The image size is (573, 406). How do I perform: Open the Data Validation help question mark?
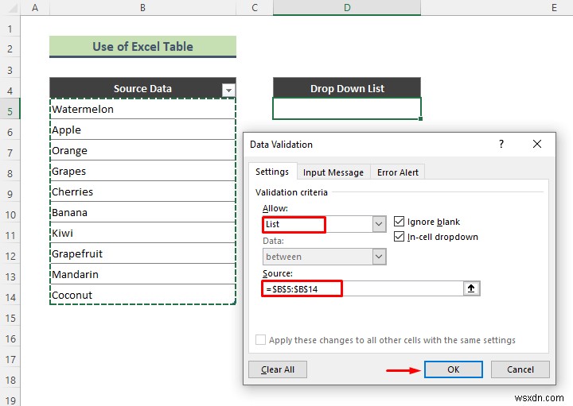[x=501, y=144]
